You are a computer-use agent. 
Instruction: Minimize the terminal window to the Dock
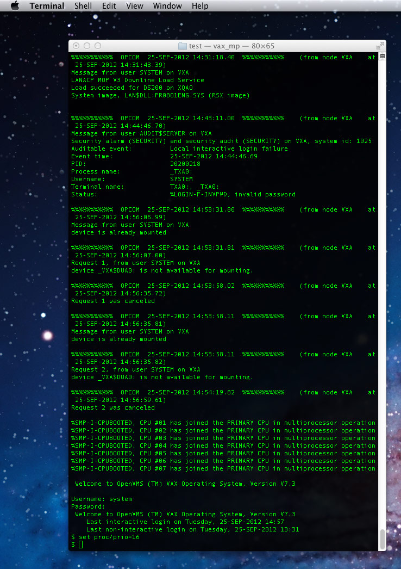tap(87, 46)
